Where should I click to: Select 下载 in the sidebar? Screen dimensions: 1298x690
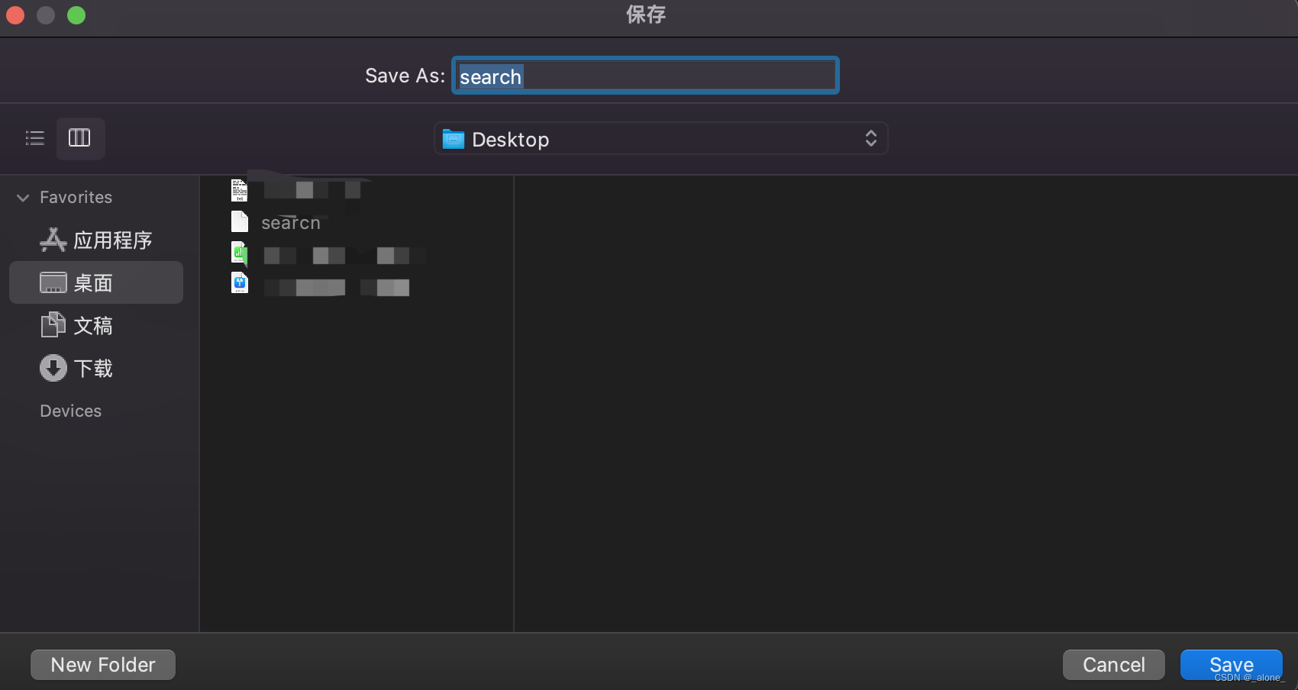pyautogui.click(x=96, y=369)
